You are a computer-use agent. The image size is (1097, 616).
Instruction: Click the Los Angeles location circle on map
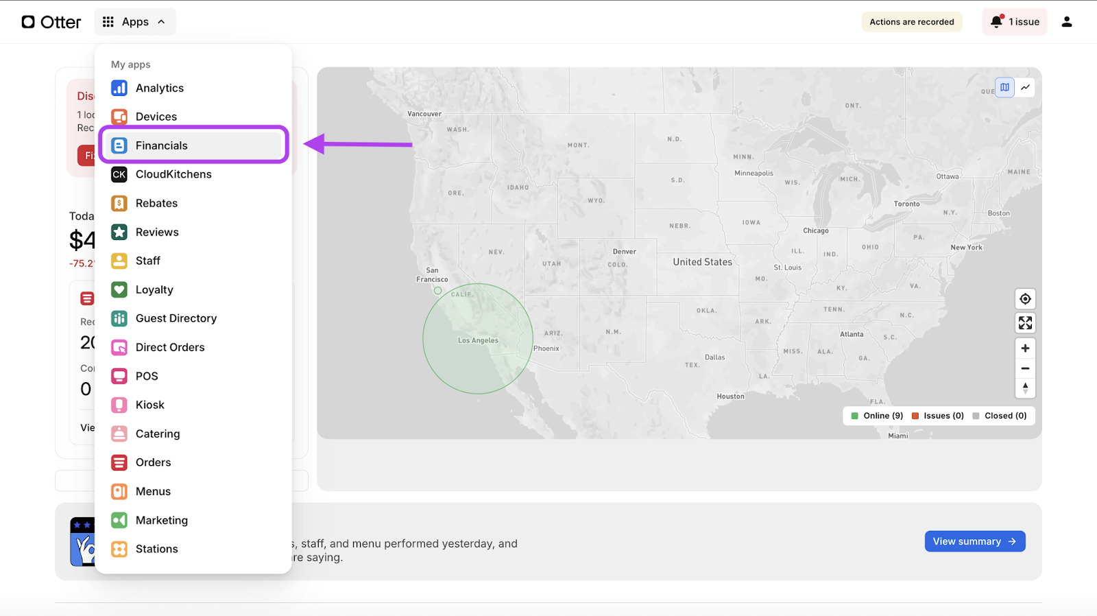(x=478, y=339)
